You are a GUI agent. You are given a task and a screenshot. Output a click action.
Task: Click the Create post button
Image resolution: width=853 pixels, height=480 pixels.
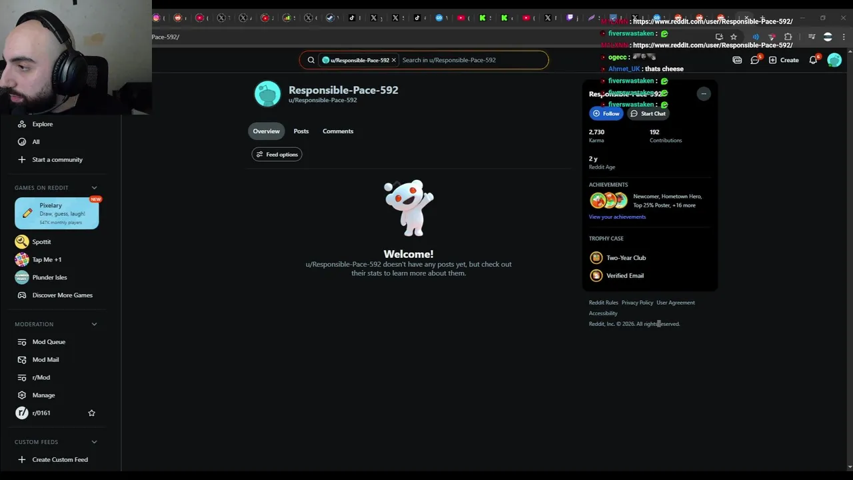point(784,60)
